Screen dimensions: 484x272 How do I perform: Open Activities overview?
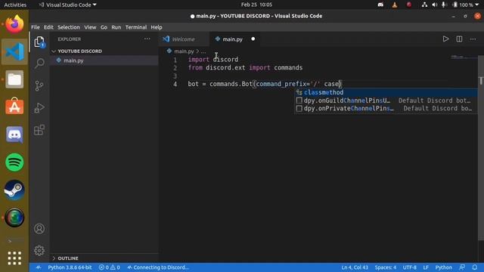click(x=15, y=5)
